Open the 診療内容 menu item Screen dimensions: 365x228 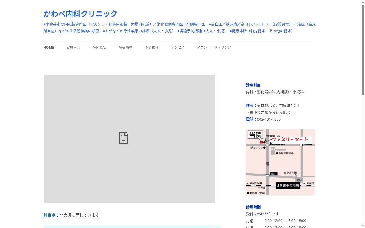coord(73,48)
